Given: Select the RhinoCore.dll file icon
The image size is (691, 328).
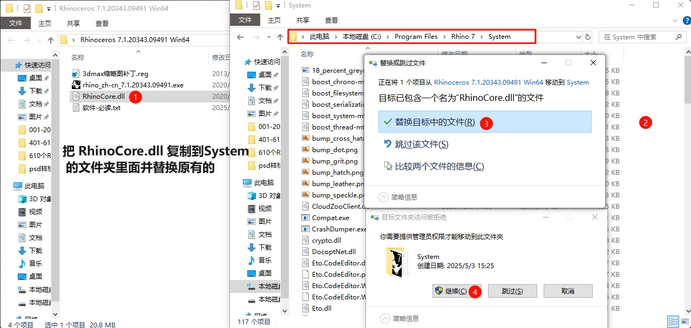Looking at the screenshot, I should [77, 96].
